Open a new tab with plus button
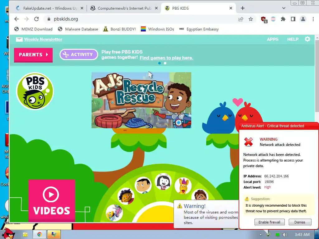 242,8
